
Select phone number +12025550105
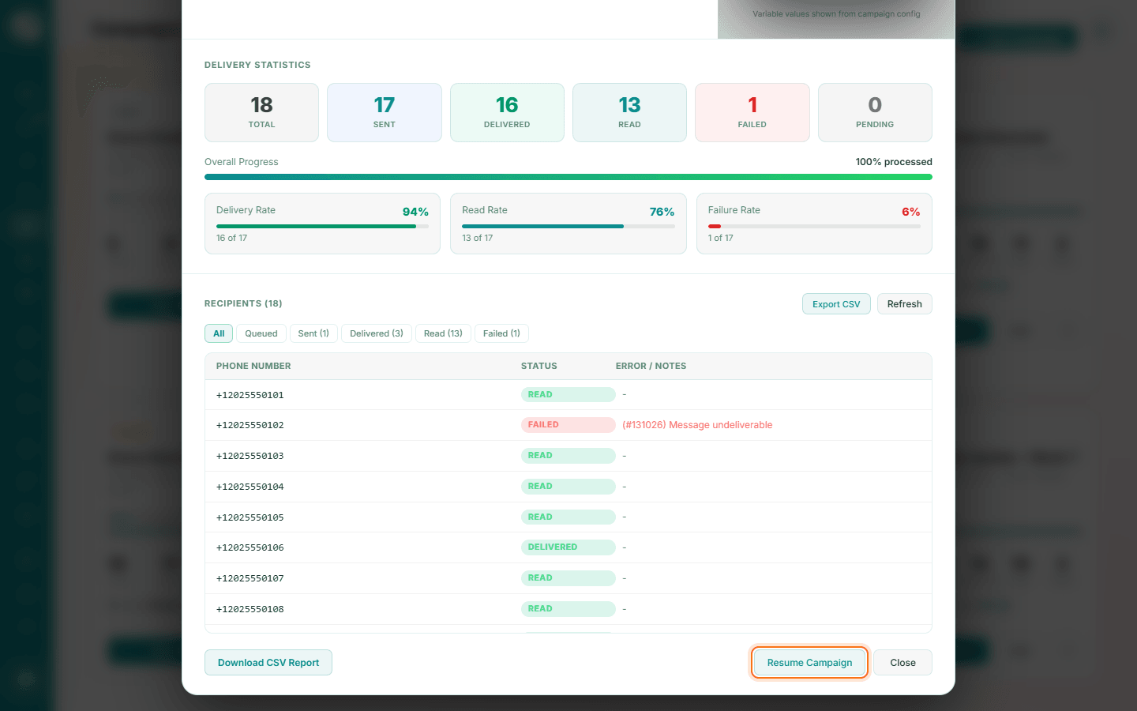coord(250,517)
